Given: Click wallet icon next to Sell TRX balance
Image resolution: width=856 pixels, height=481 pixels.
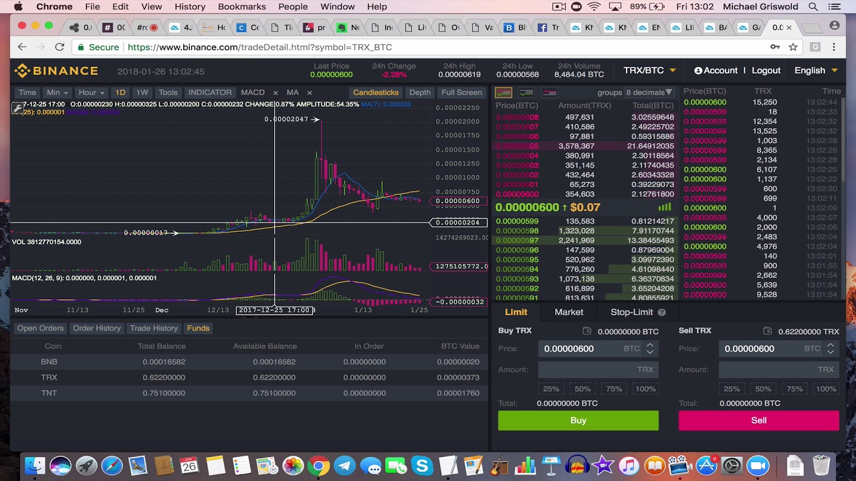Looking at the screenshot, I should point(768,331).
